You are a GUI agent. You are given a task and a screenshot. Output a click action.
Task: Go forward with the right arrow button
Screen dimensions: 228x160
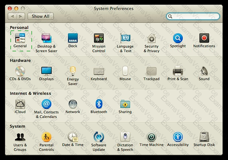pos(21,16)
